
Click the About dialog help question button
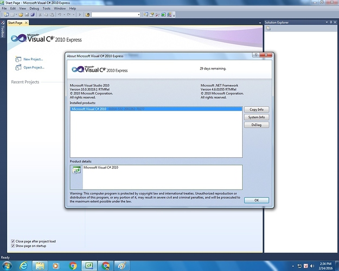(256, 55)
